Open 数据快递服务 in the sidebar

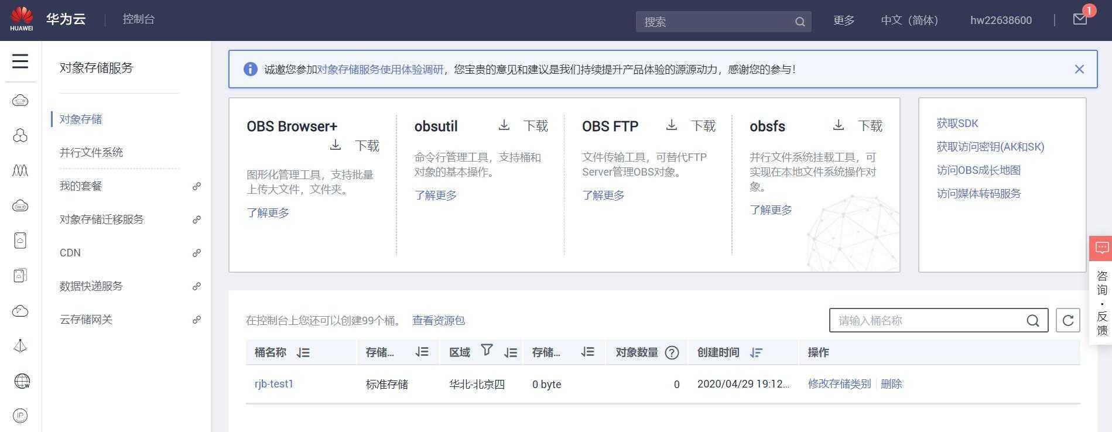coord(91,286)
